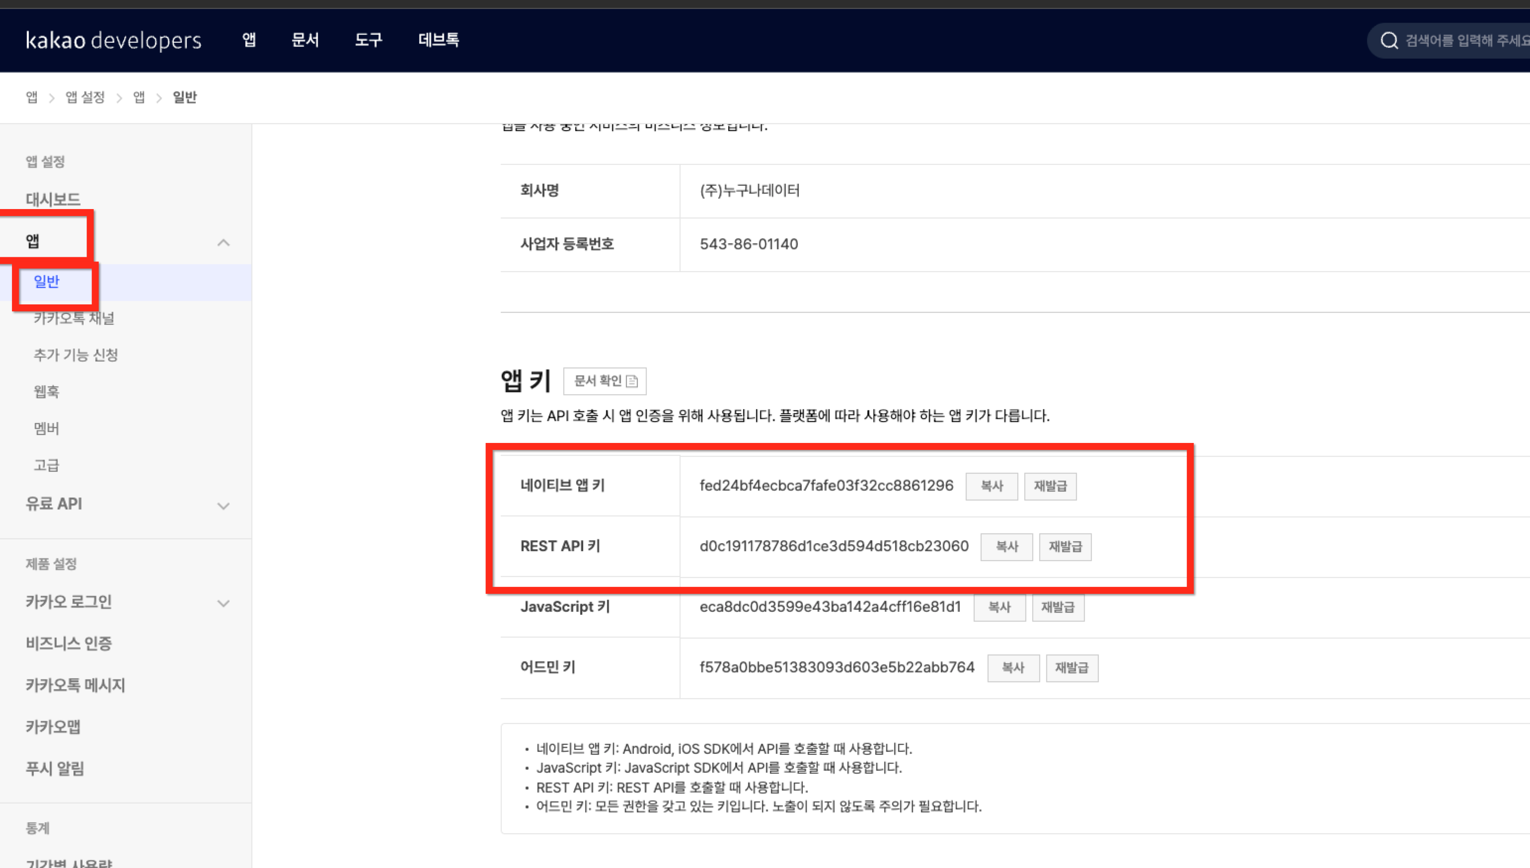This screenshot has width=1530, height=868.
Task: Click the kakao developers logo
Action: tap(113, 41)
